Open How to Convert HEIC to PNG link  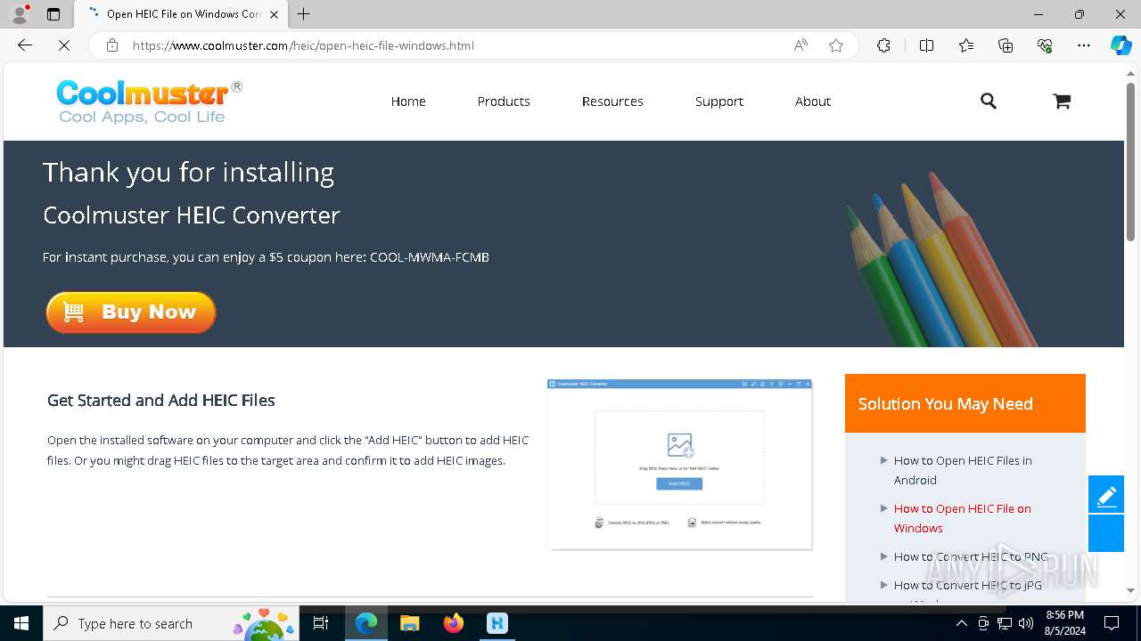click(971, 556)
